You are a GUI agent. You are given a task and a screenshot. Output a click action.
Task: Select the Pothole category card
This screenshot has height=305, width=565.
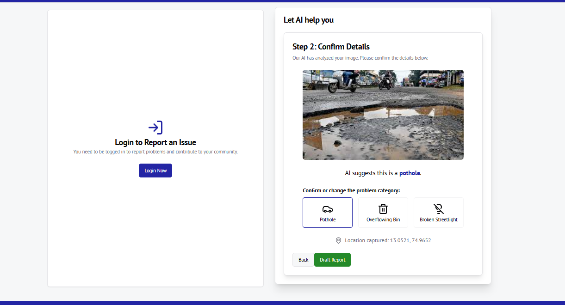[328, 213]
